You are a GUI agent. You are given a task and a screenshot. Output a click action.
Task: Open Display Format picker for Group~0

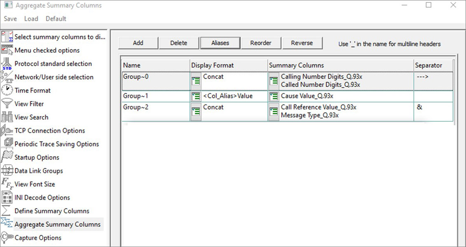coord(196,81)
